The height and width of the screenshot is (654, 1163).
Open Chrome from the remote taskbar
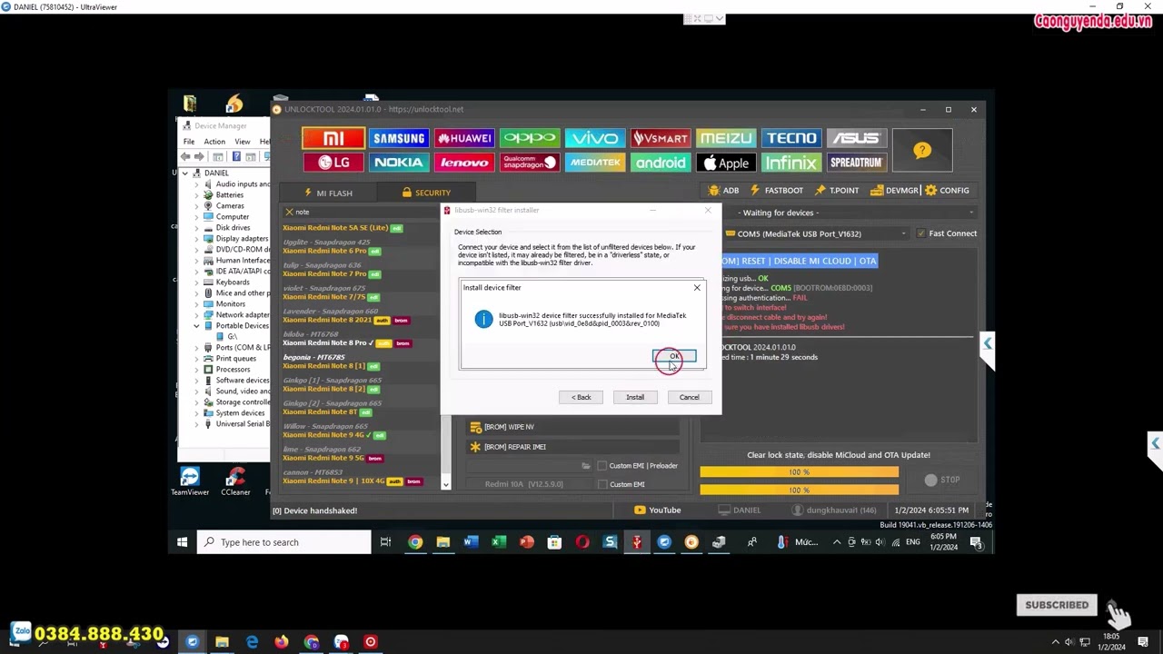pos(415,542)
